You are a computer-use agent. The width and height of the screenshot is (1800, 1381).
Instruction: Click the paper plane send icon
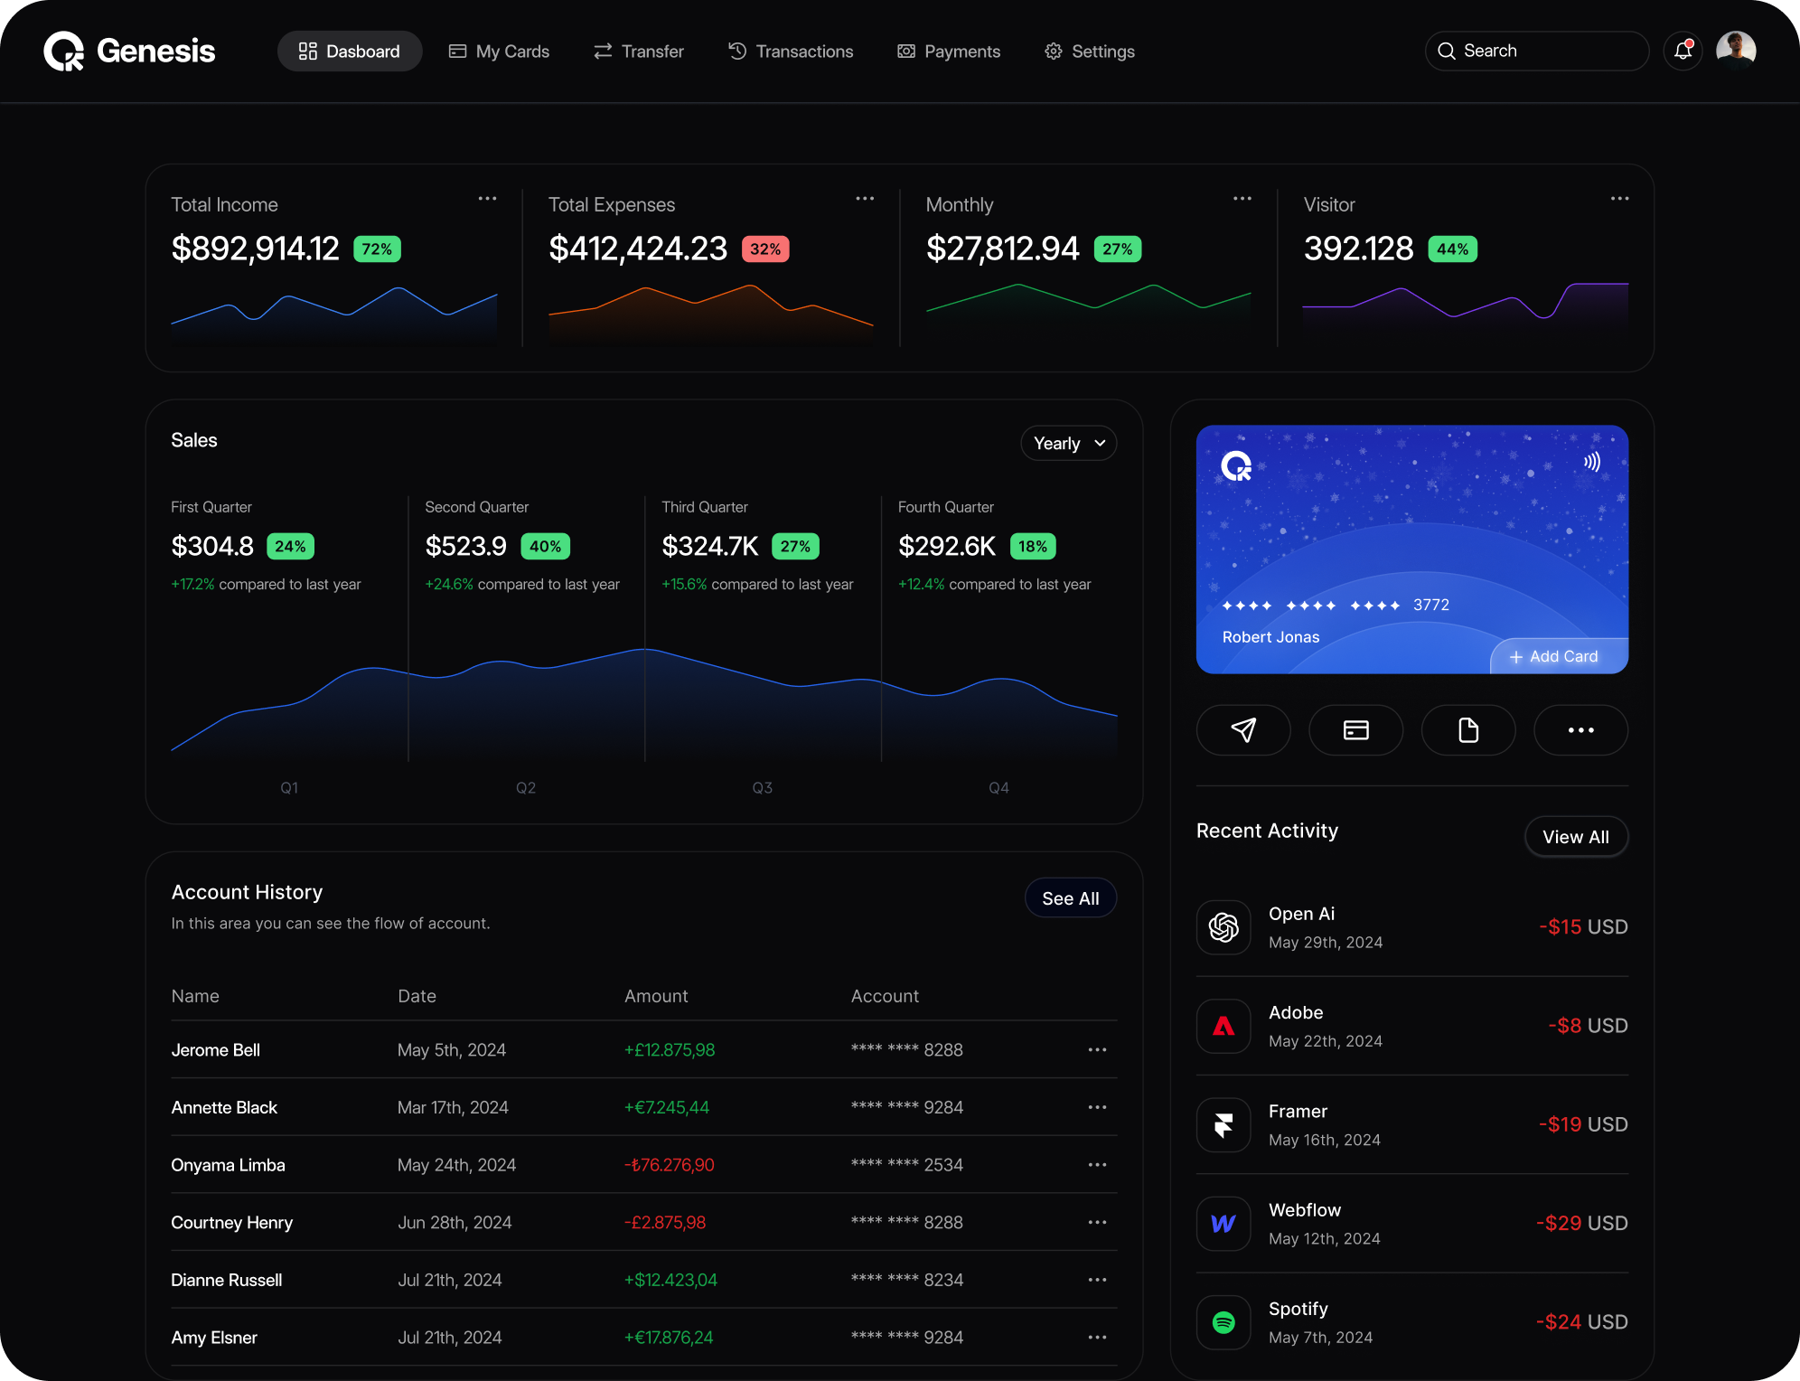click(x=1243, y=730)
